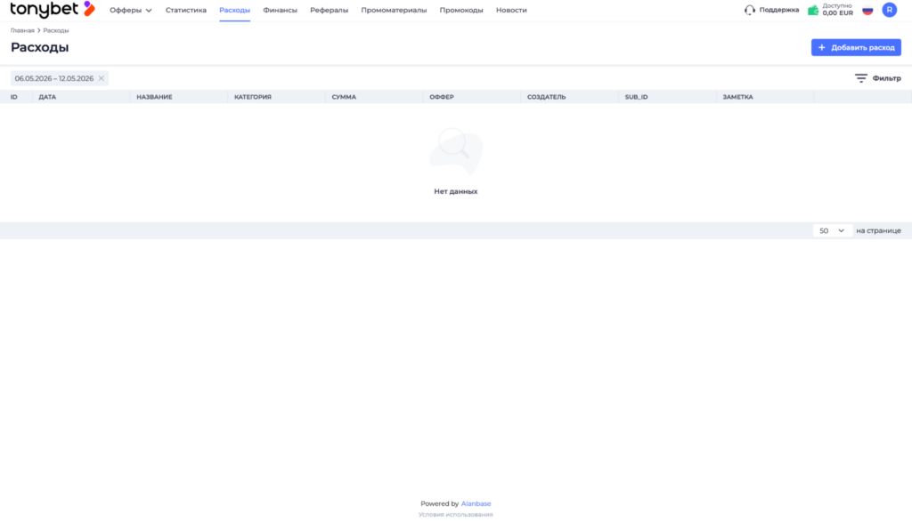Go to the Статистика tab

click(x=185, y=10)
